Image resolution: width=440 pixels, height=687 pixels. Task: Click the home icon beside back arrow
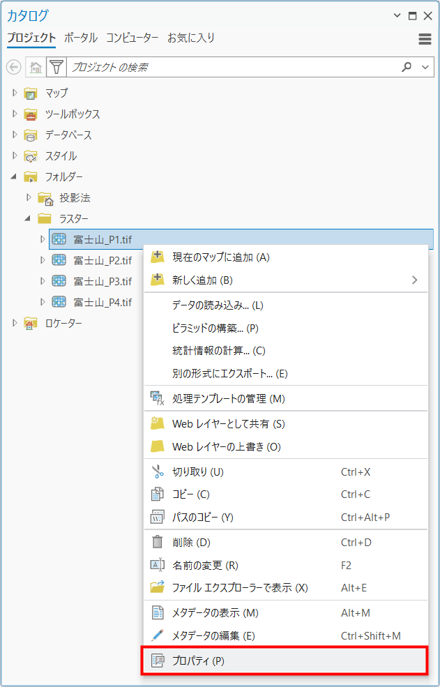tap(36, 68)
